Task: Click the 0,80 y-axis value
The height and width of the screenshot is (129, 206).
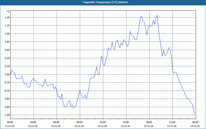Action: [7, 42]
